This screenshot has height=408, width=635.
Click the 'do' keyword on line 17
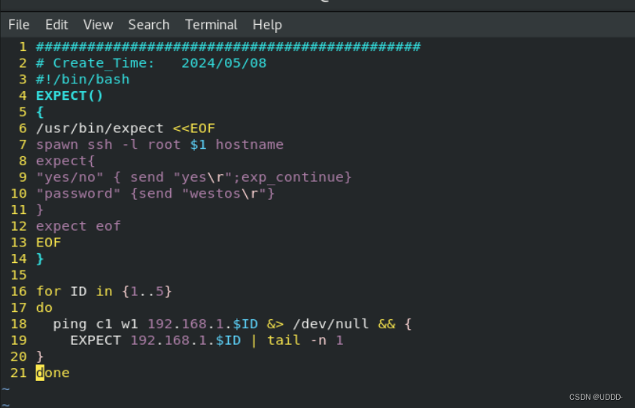pyautogui.click(x=44, y=308)
